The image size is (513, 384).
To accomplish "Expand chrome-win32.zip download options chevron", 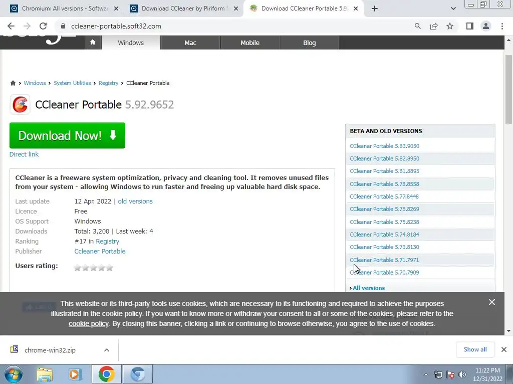I will 107,350.
